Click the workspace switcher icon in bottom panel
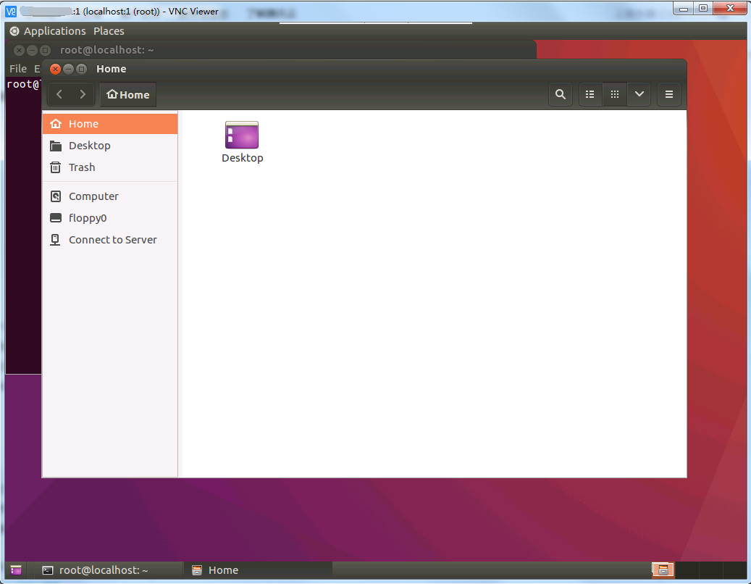The width and height of the screenshot is (751, 584). point(663,570)
